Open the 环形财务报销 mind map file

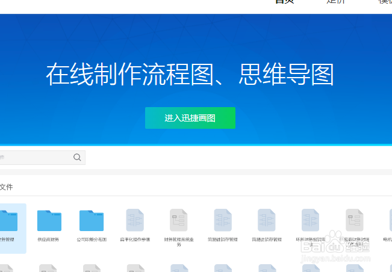pos(310,227)
